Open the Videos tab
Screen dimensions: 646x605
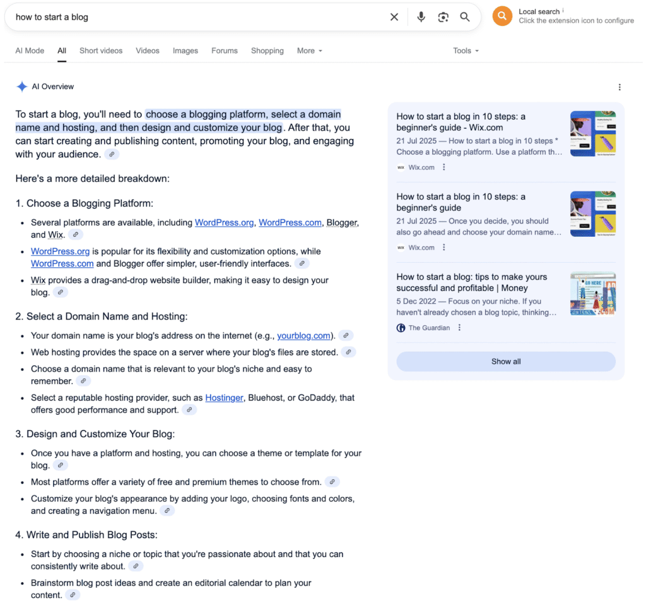coord(148,51)
